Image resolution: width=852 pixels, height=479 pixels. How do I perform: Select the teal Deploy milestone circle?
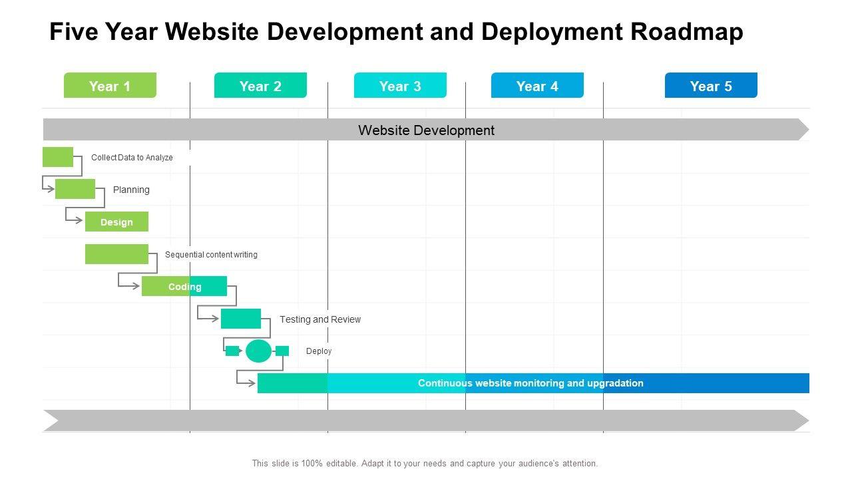pyautogui.click(x=258, y=351)
